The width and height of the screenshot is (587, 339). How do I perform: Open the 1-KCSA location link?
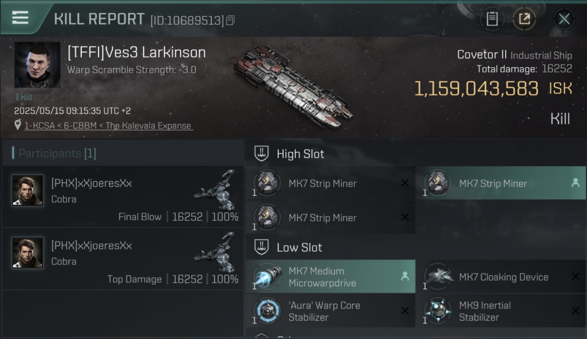[x=37, y=126]
